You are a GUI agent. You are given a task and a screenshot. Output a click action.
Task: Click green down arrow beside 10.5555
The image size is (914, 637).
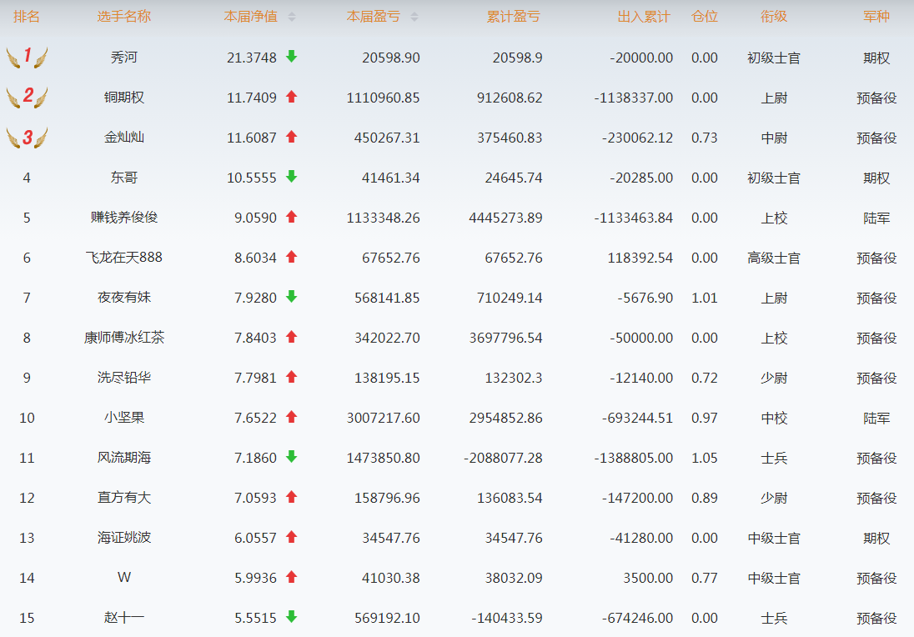pos(291,177)
